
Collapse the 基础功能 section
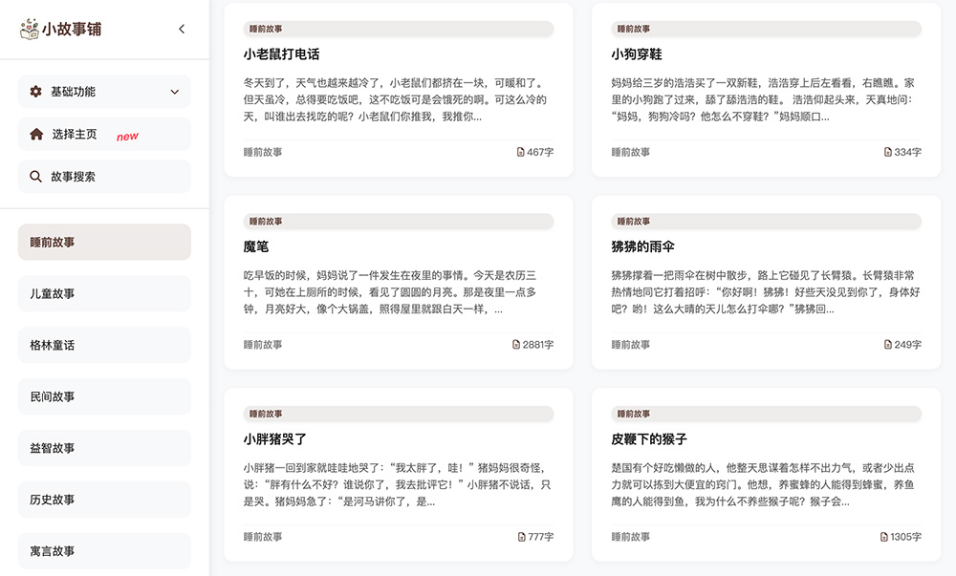[x=174, y=92]
